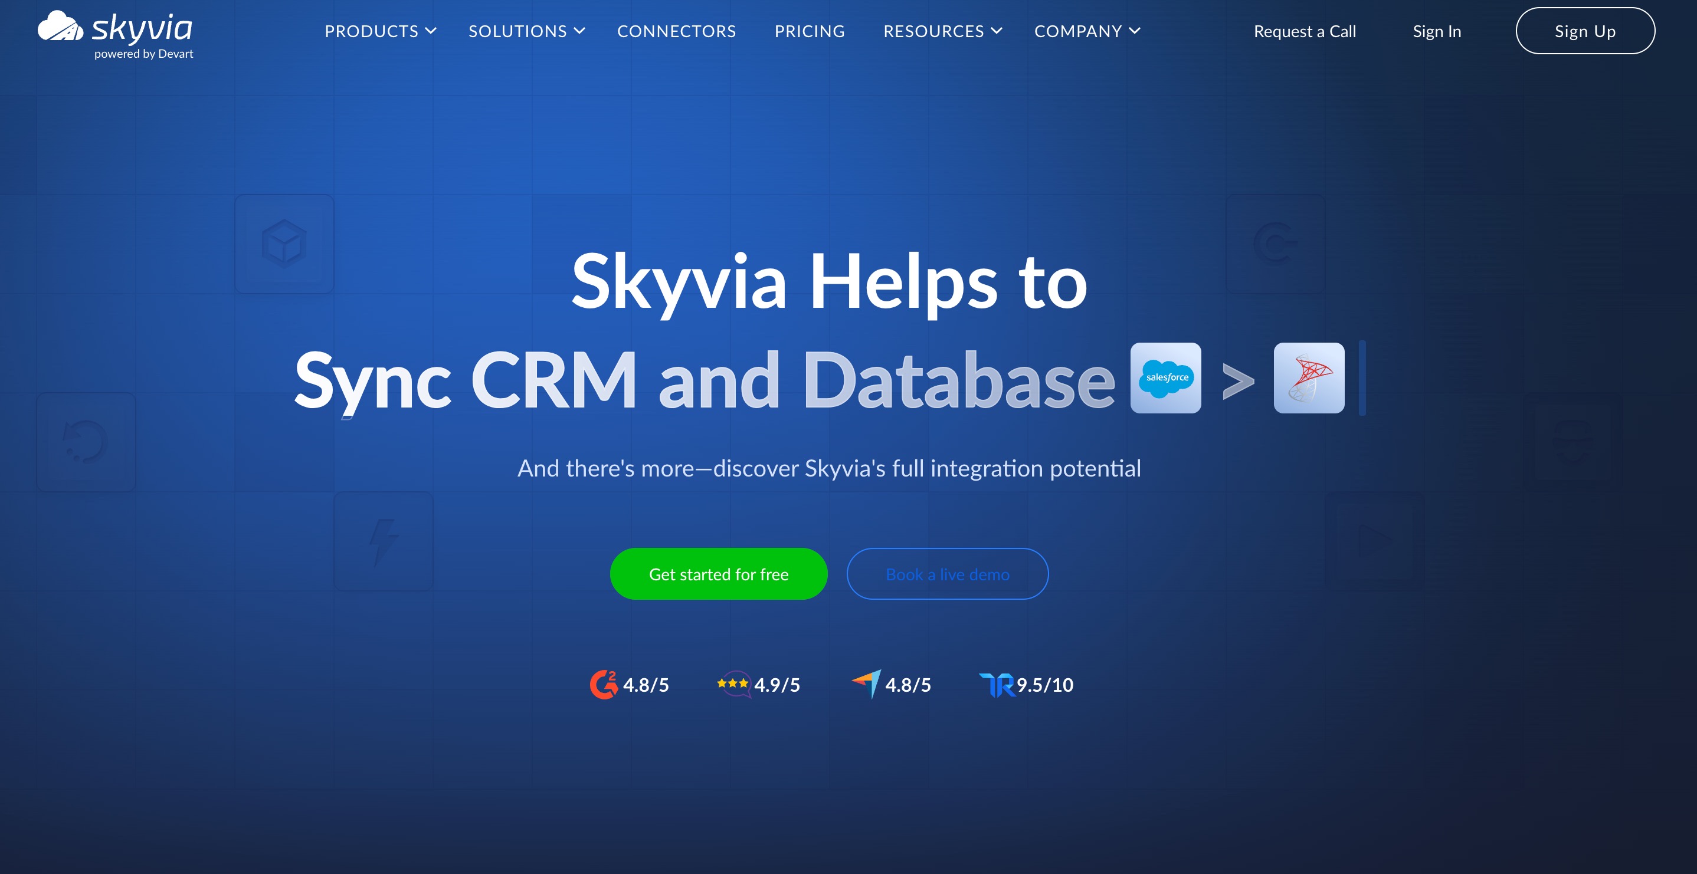The width and height of the screenshot is (1697, 874).
Task: Click the 'And there's more' subtitle text
Action: (x=829, y=468)
